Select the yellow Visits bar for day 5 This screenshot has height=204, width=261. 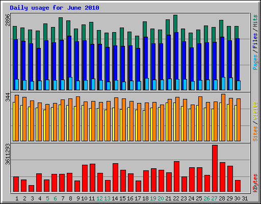point(44,125)
